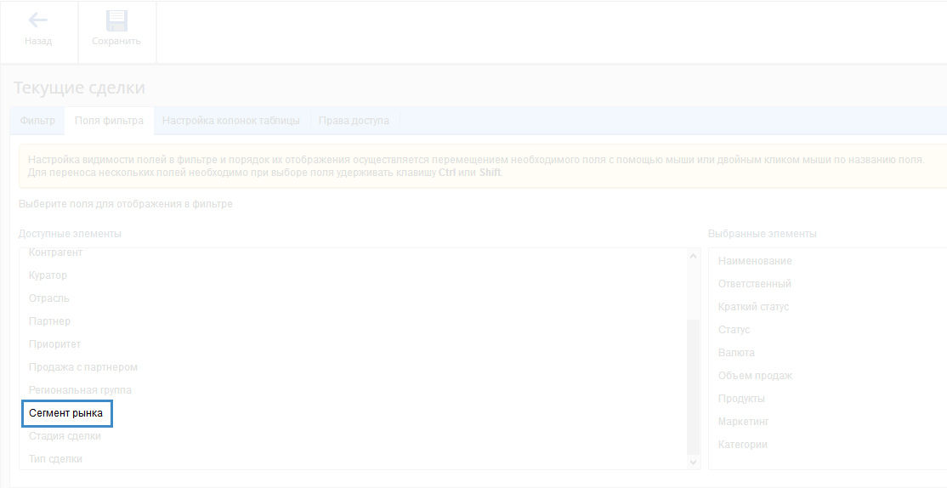947x488 pixels.
Task: Click Краткий статус in selected elements
Action: (753, 307)
